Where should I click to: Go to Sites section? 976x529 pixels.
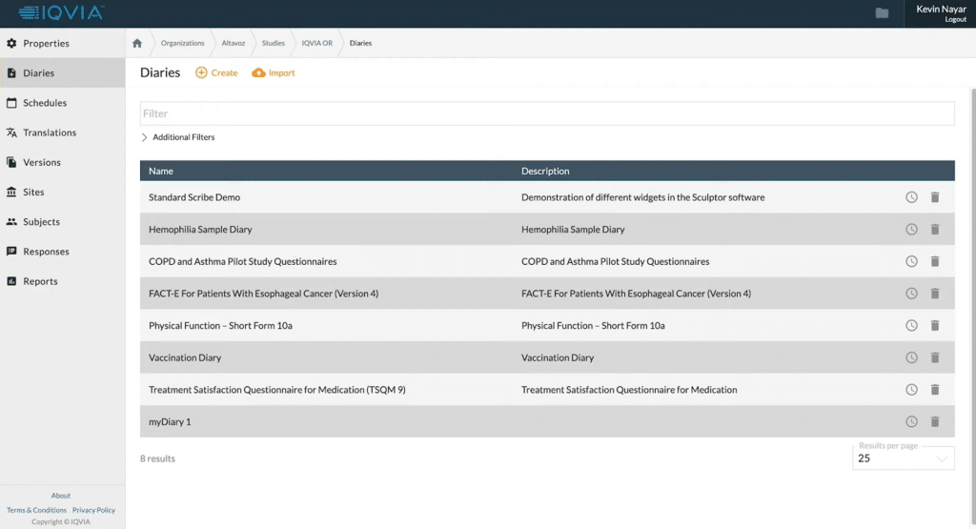(x=62, y=192)
